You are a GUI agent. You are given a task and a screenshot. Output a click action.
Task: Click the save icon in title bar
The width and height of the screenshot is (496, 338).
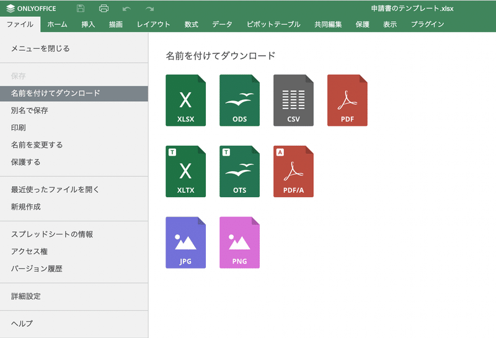point(81,9)
